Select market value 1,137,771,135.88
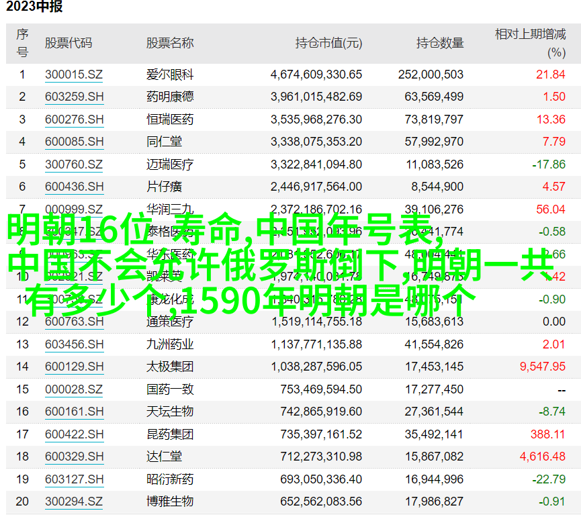 click(x=316, y=344)
